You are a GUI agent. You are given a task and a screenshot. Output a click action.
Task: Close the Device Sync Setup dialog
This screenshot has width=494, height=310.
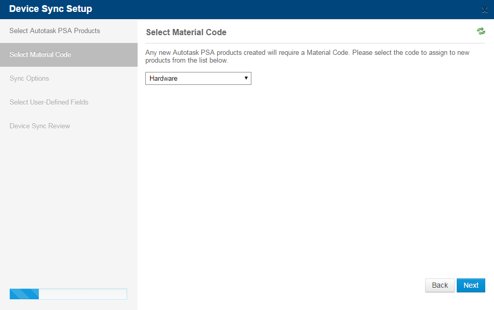tap(485, 10)
